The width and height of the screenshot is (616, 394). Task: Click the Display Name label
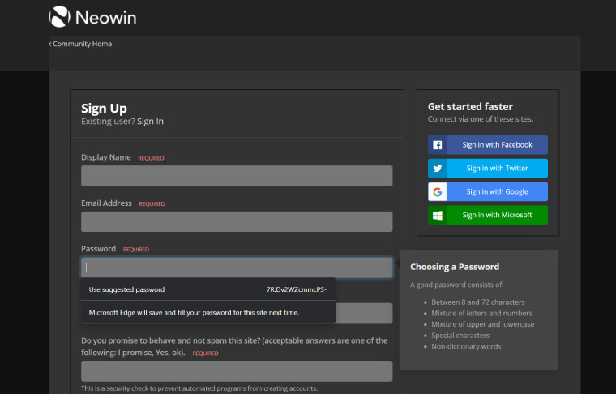[105, 157]
